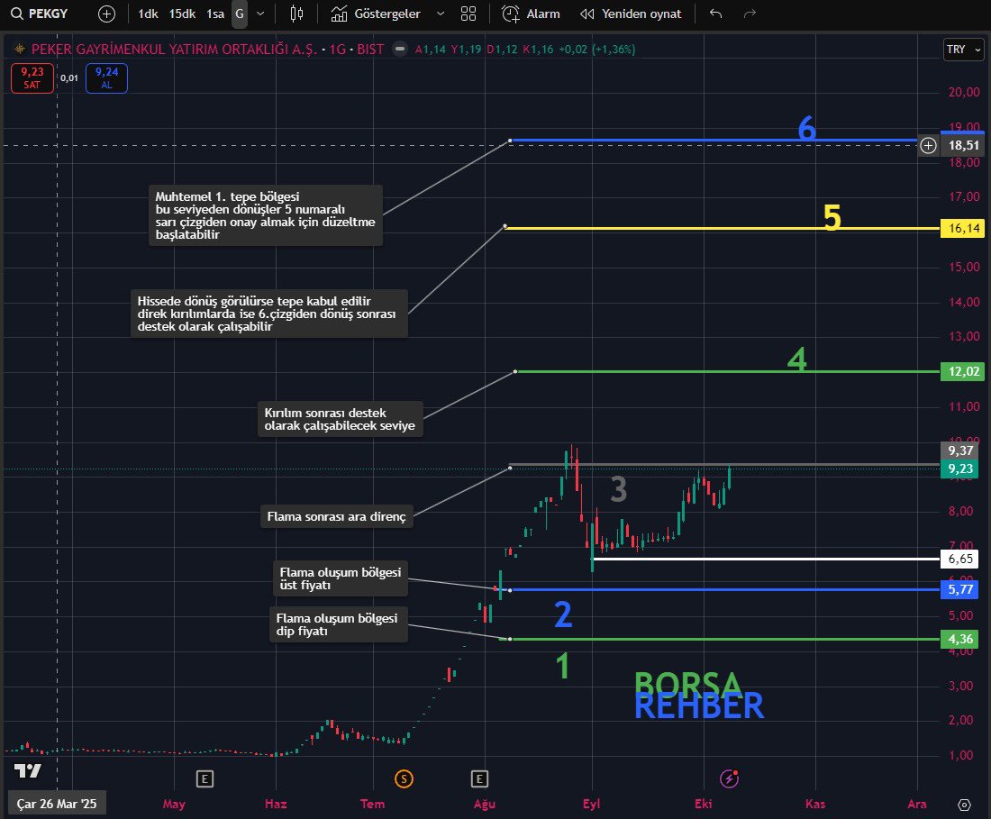Click the plus button beside 18,51 price
The height and width of the screenshot is (819, 991).
coord(928,146)
